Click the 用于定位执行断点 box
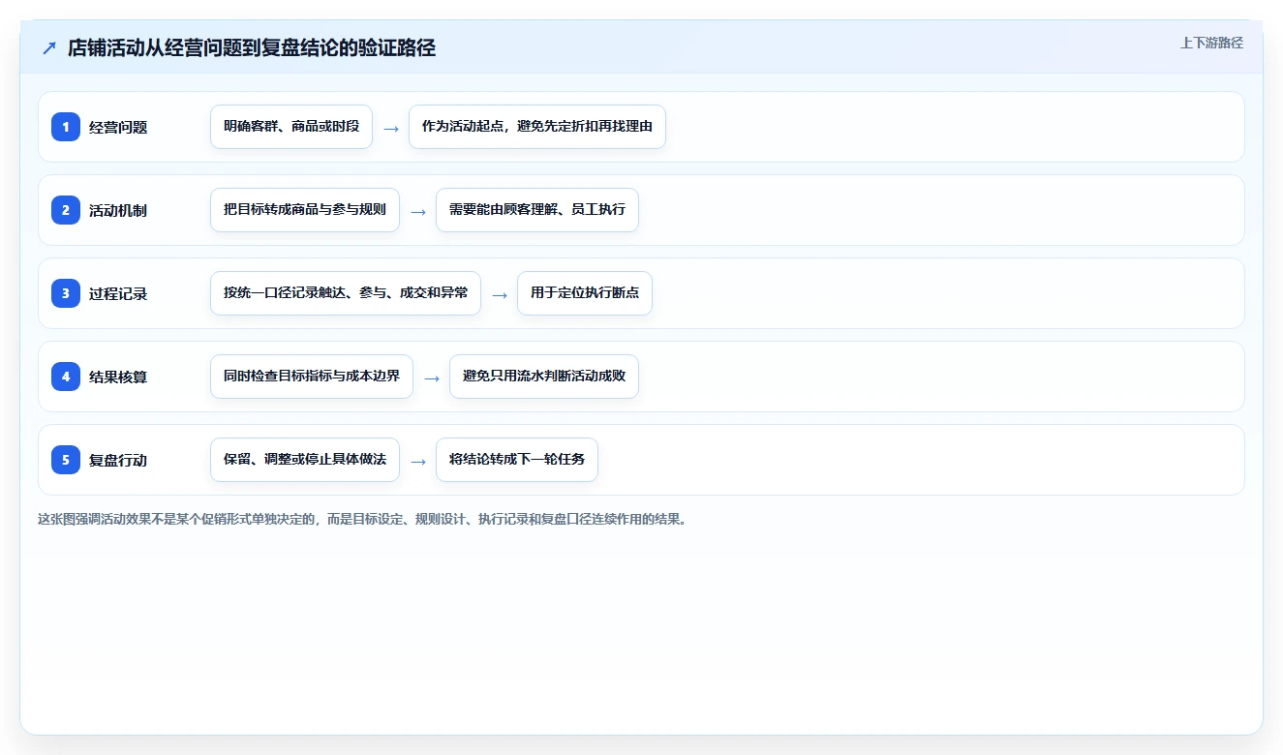 (x=585, y=293)
